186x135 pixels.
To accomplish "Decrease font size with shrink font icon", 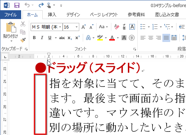I will pyautogui.click(x=92, y=27).
